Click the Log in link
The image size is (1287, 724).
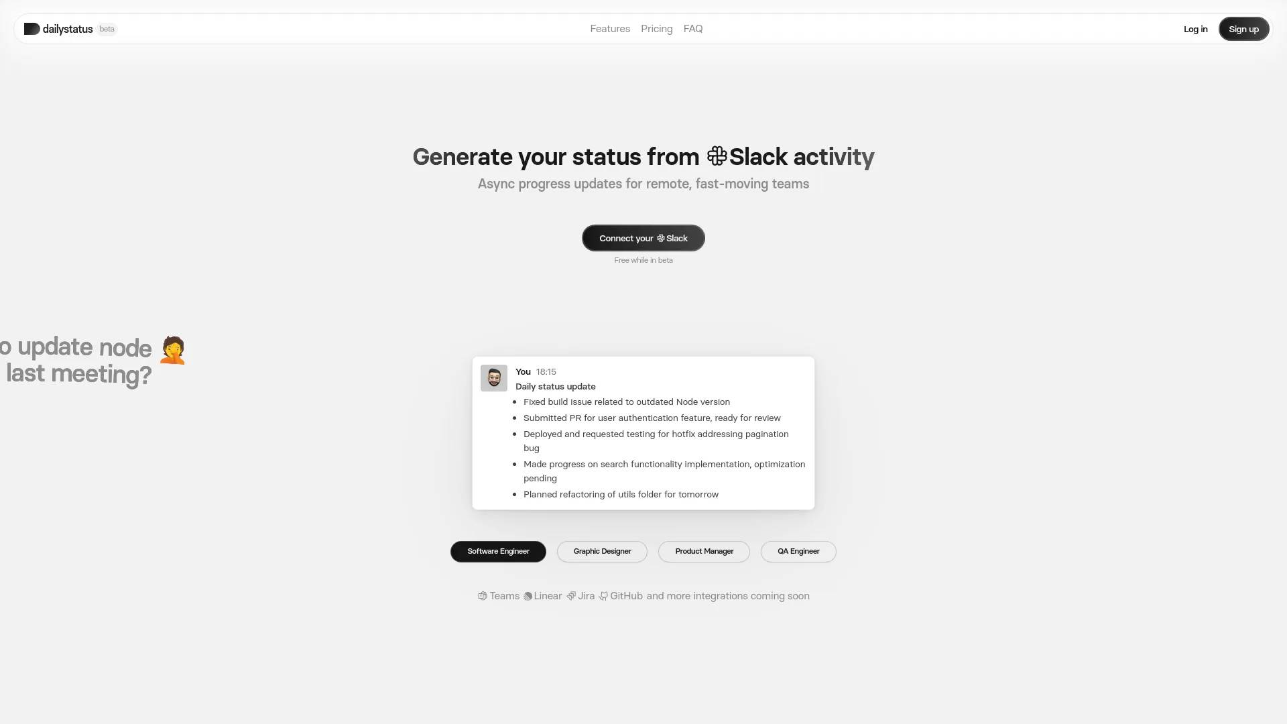tap(1196, 28)
